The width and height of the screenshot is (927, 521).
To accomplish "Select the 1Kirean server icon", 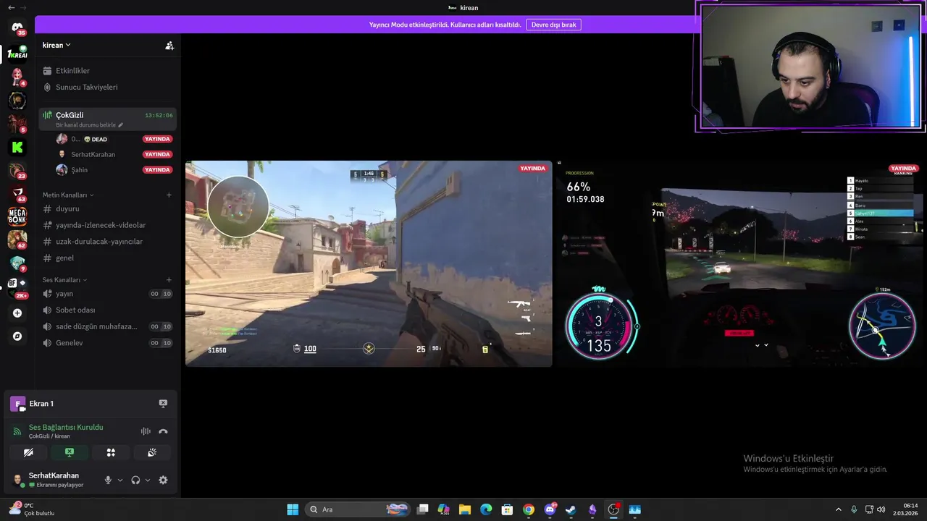I will (17, 54).
